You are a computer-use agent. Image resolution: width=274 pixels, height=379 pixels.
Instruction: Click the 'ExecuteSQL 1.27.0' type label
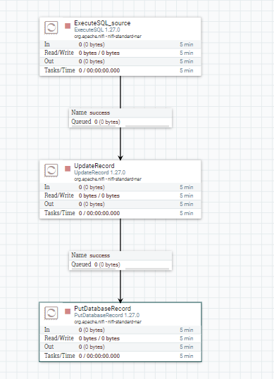tap(96, 30)
